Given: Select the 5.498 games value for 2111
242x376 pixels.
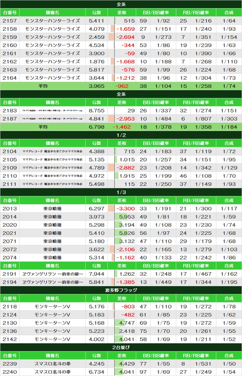Looking at the screenshot, I should coord(97,184).
